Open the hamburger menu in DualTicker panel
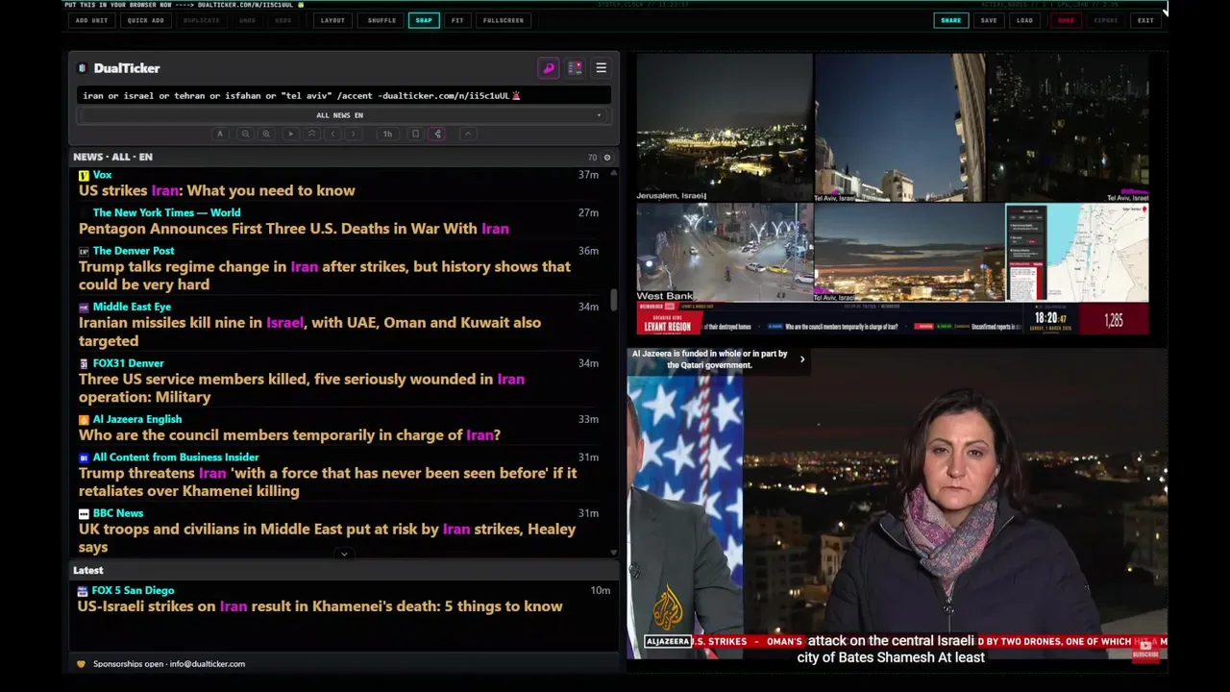 tap(601, 68)
